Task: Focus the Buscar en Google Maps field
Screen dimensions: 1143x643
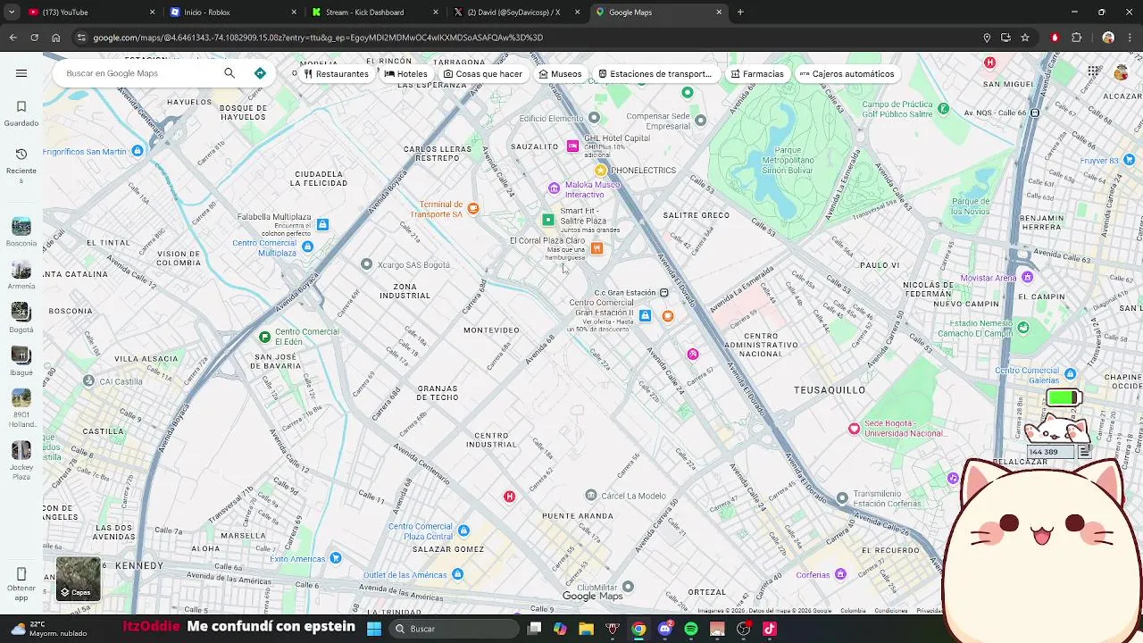Action: 138,73
